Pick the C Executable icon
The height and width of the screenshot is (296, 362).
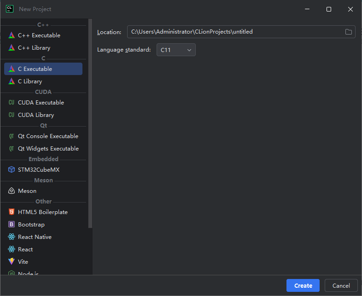[x=12, y=69]
